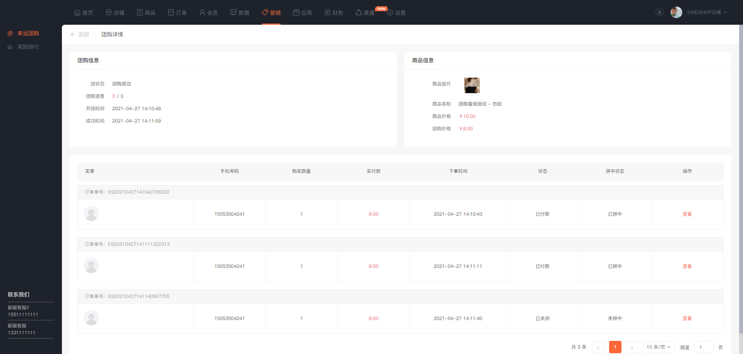Expand the EWEISHOP店铺 account dropdown
743x354 pixels.
point(707,12)
